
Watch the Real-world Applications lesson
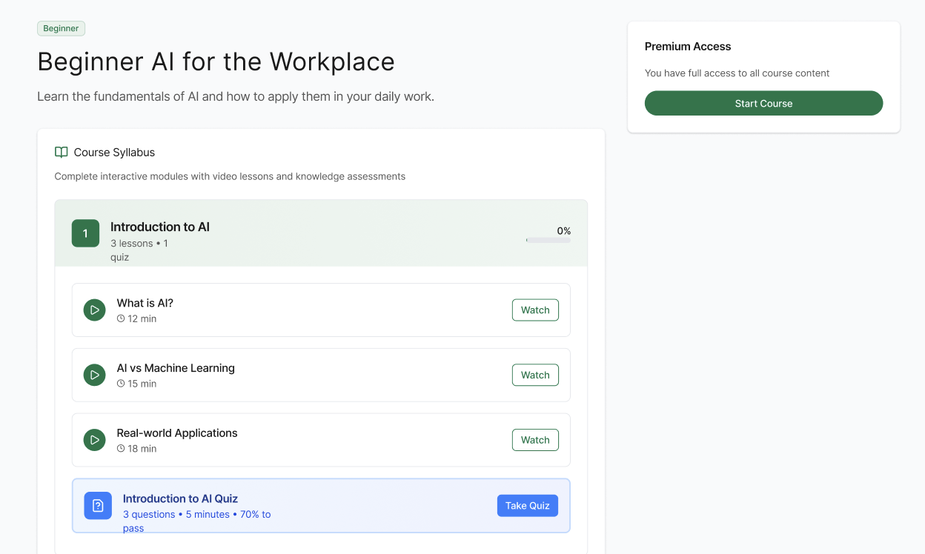pyautogui.click(x=535, y=440)
